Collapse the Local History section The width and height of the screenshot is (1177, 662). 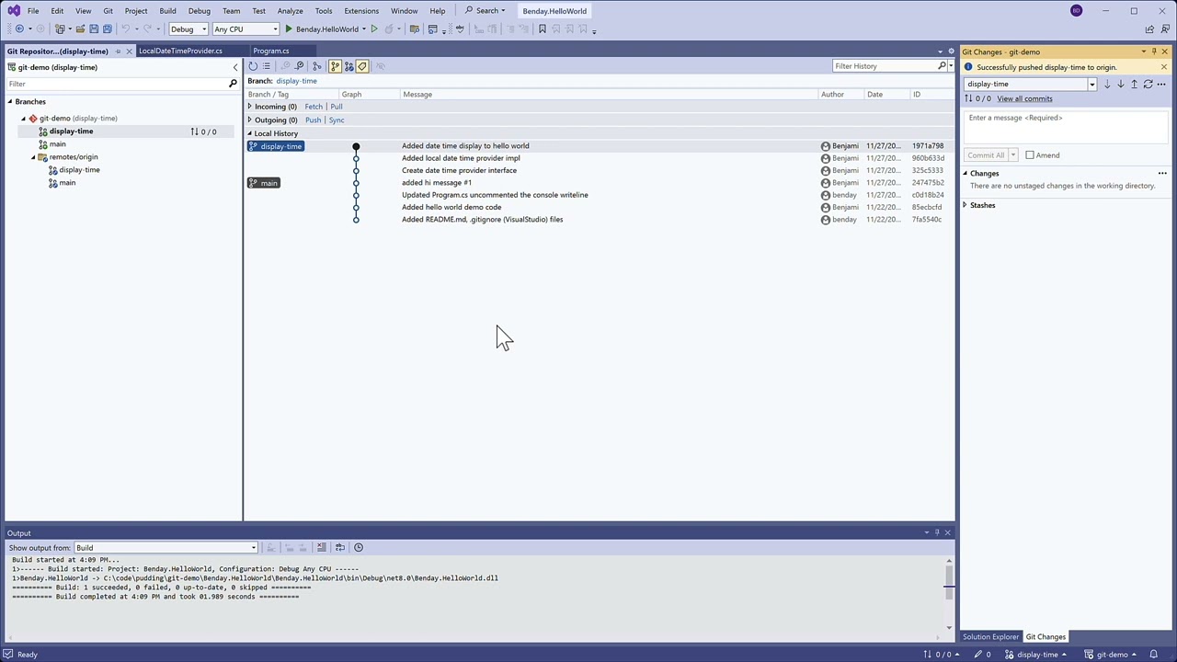click(249, 133)
